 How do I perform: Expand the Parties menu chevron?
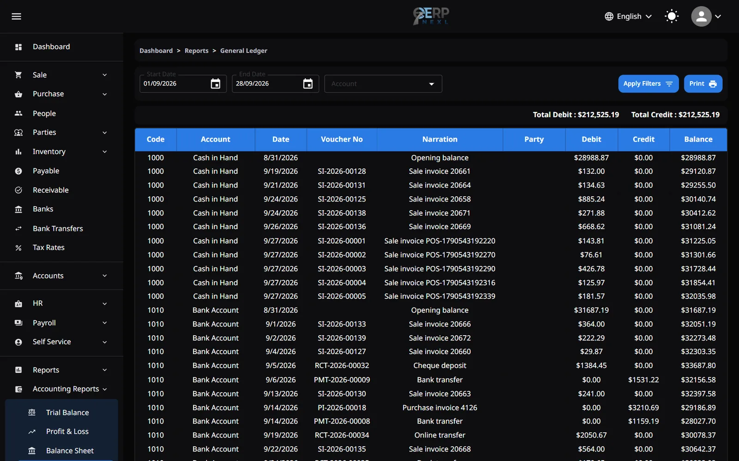(x=105, y=133)
